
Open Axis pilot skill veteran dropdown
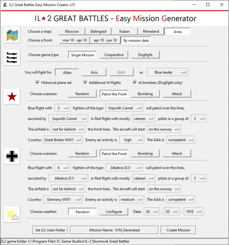(144, 178)
